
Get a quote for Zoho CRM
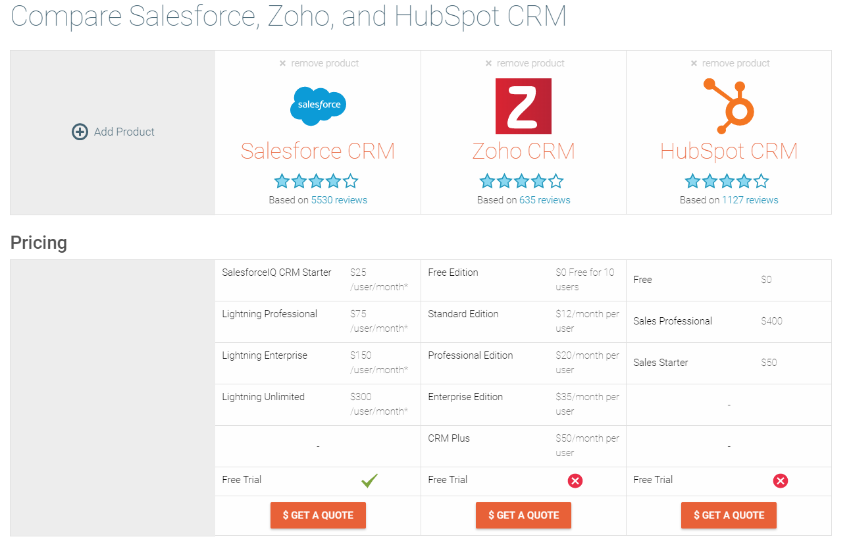point(523,515)
